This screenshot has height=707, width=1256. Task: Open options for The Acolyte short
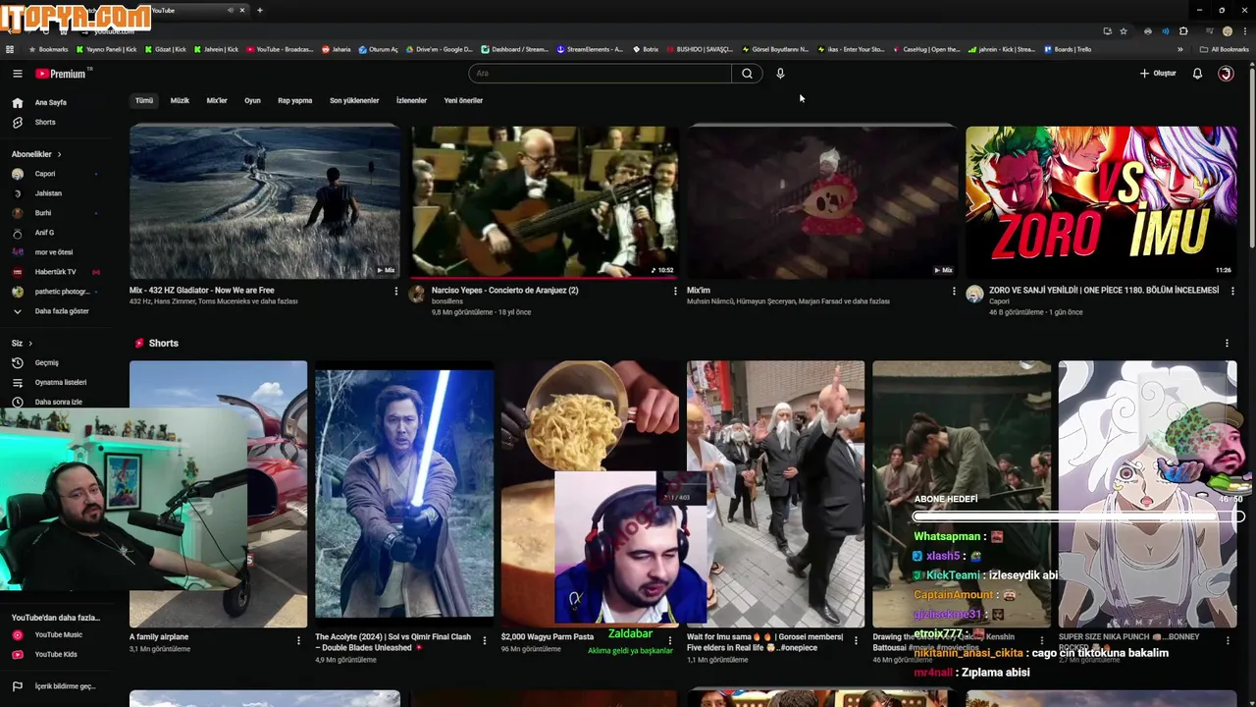[x=485, y=640]
